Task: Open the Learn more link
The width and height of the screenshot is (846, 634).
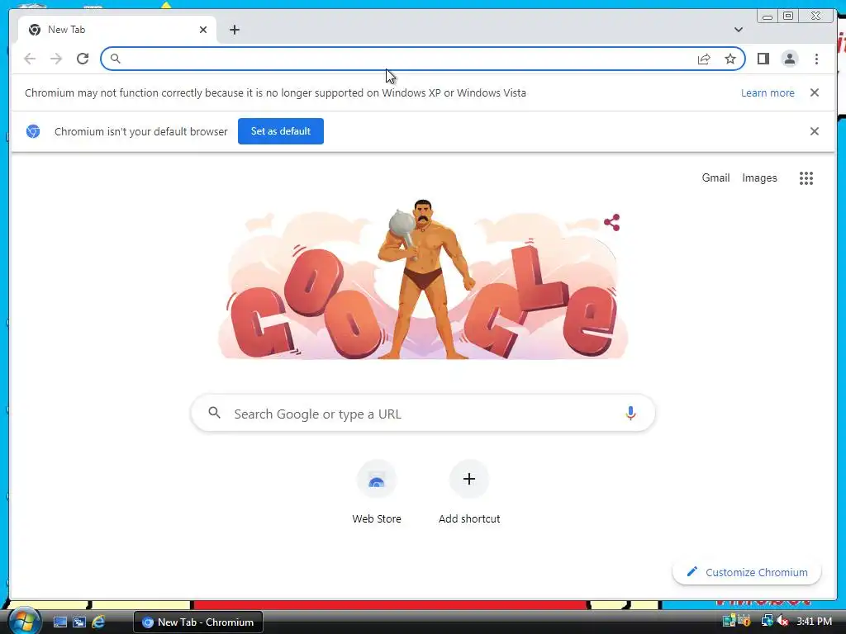Action: point(768,92)
